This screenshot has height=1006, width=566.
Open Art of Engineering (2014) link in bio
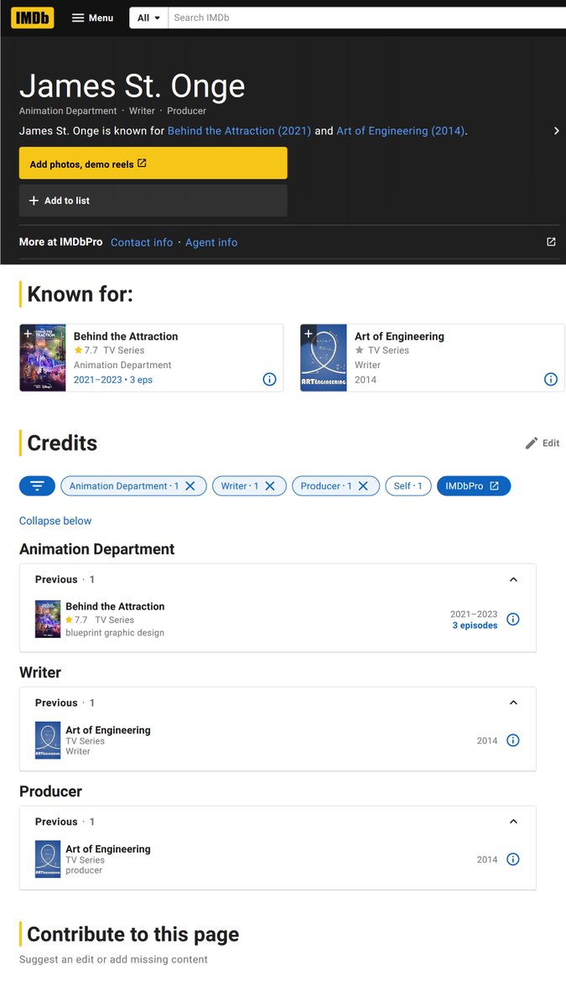click(x=401, y=131)
